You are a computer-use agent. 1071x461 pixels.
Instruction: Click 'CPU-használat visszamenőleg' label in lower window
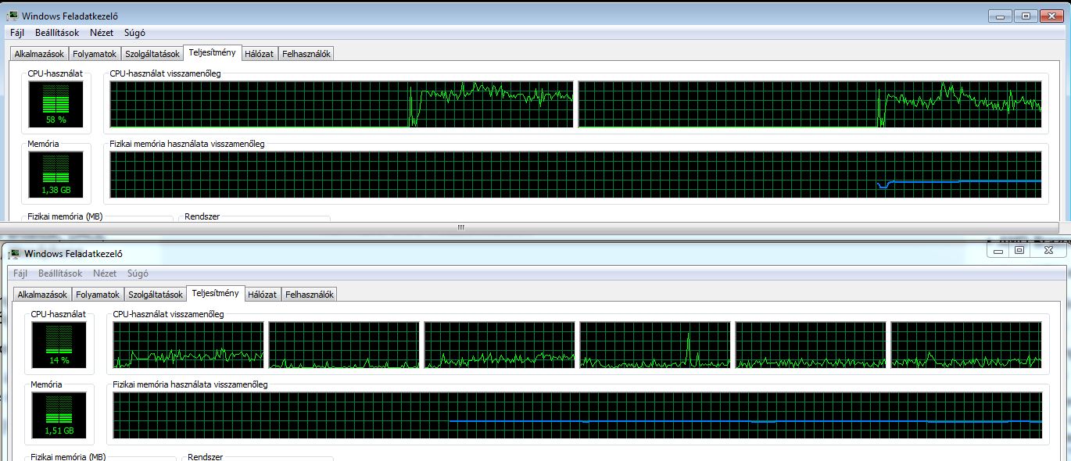point(168,314)
